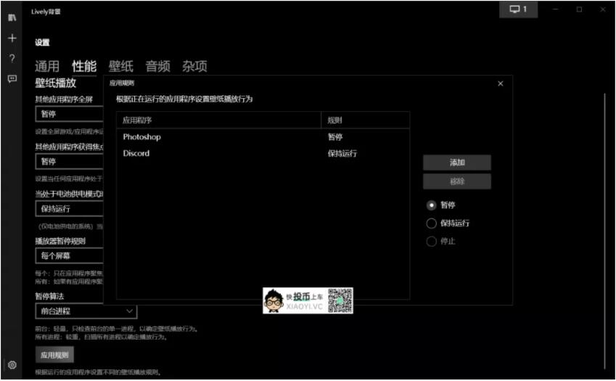Click the 添加 button
Image resolution: width=616 pixels, height=381 pixels.
tap(457, 163)
